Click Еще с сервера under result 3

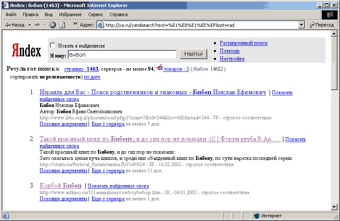click(108, 199)
